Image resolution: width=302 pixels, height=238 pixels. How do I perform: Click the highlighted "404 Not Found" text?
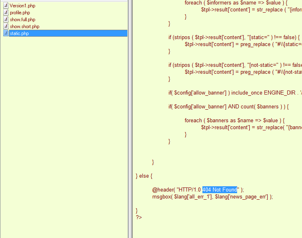coord(220,190)
